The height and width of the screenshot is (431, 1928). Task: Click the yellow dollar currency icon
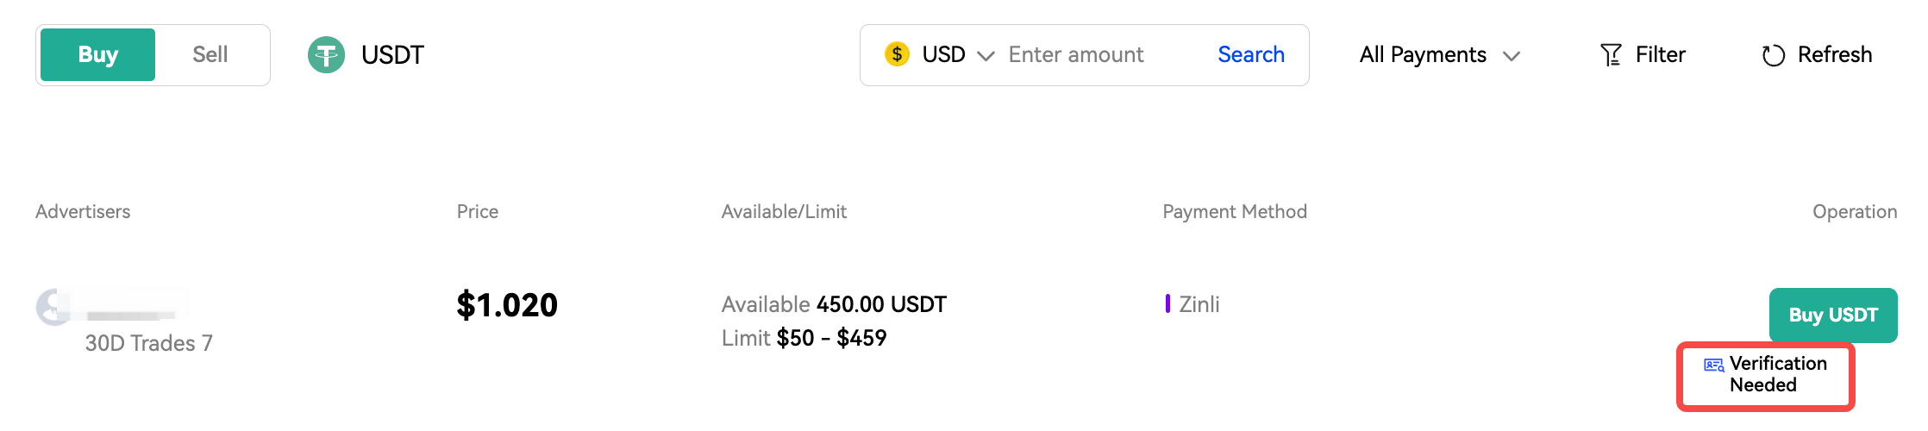point(897,54)
